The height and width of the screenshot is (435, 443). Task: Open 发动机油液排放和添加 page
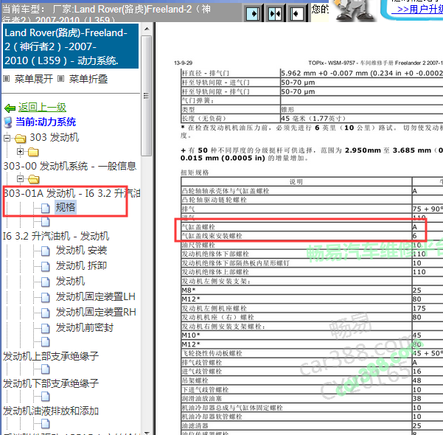(x=51, y=411)
